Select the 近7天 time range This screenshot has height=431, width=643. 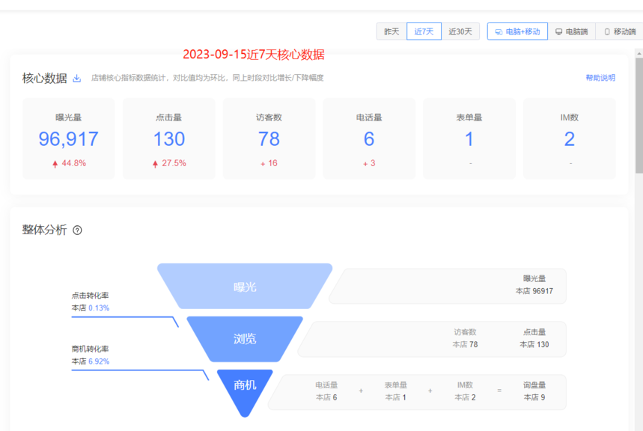pos(424,31)
